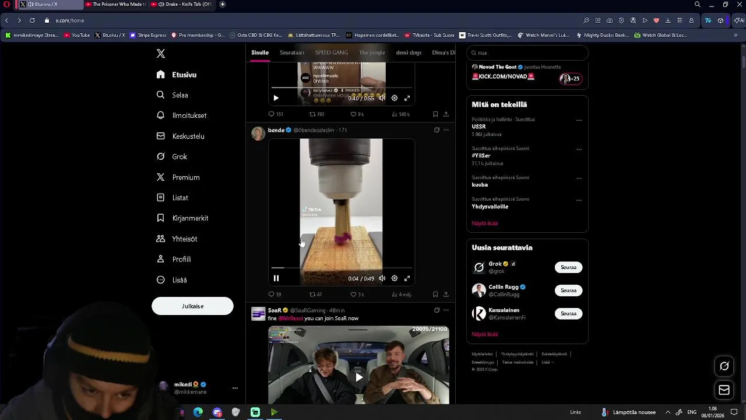Switch to The jungle tab
The height and width of the screenshot is (420, 746).
coord(372,52)
